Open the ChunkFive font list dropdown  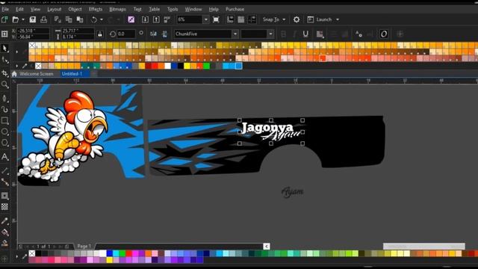235,34
